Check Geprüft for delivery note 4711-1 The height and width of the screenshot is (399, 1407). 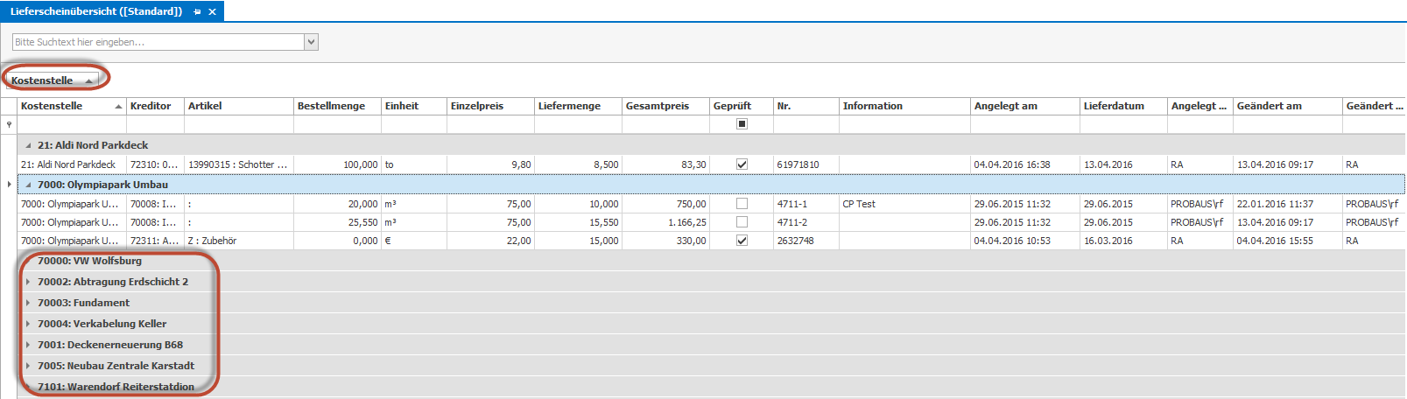pyautogui.click(x=742, y=204)
